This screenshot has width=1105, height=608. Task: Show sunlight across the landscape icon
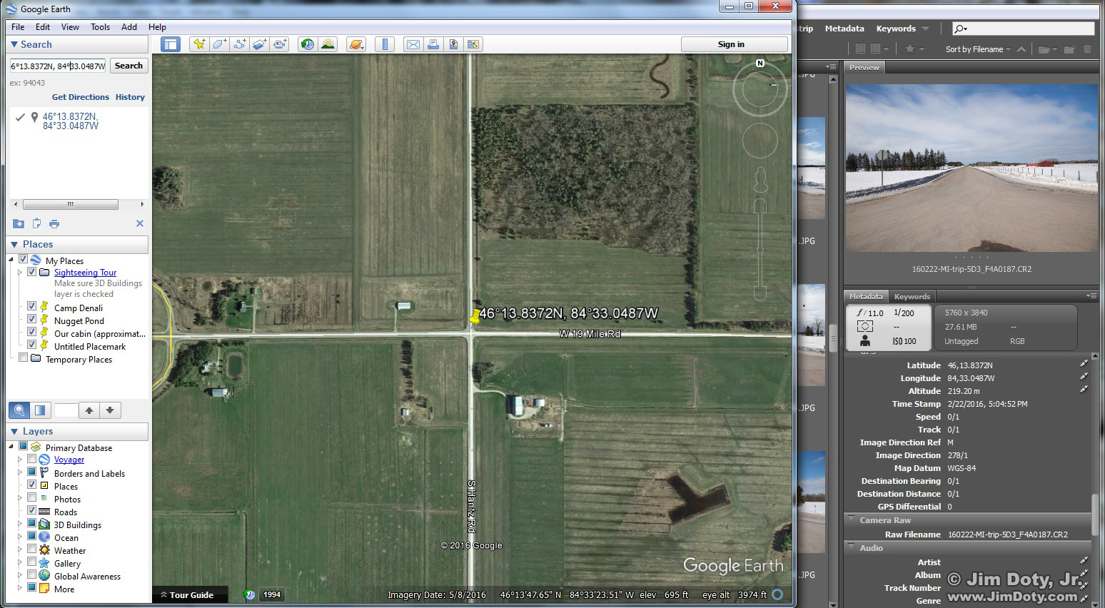point(328,44)
